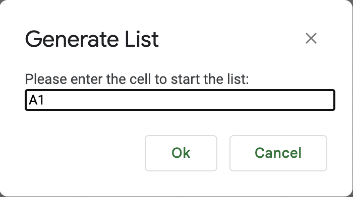Abort list generation via Cancel
The width and height of the screenshot is (353, 197).
(278, 153)
